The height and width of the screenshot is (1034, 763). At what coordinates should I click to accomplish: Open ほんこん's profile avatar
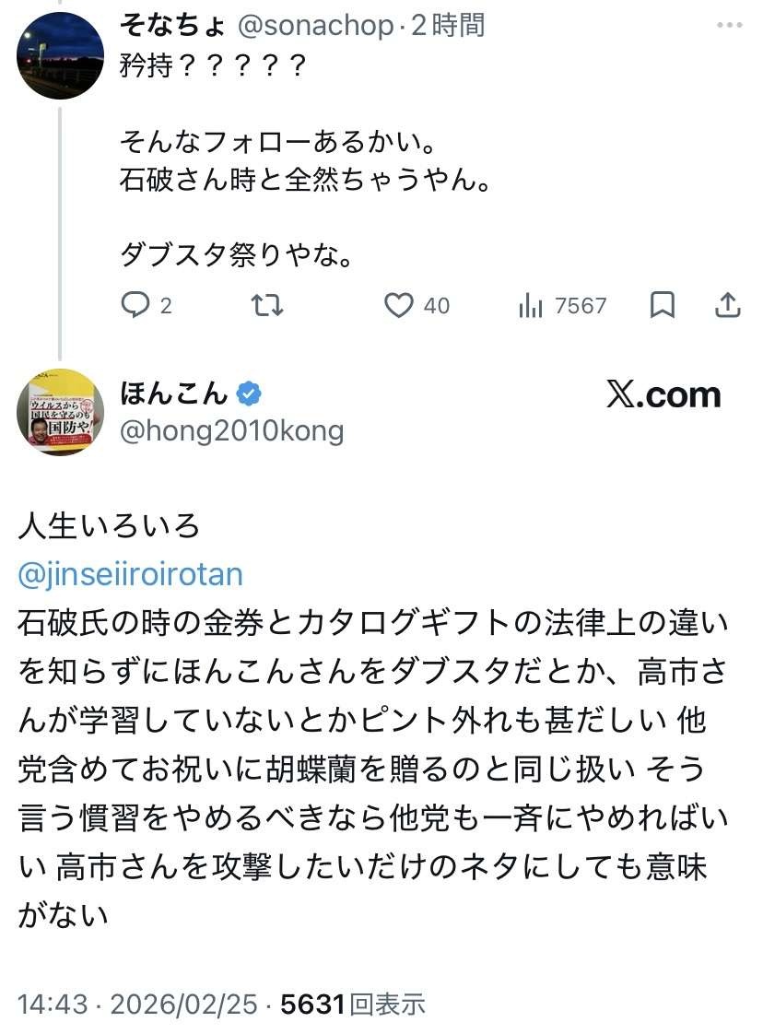point(60,412)
